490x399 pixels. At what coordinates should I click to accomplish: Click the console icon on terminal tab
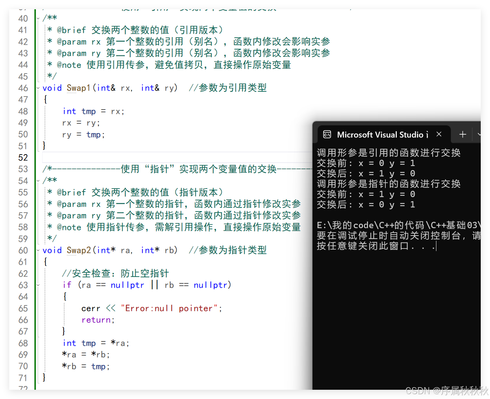click(x=327, y=135)
